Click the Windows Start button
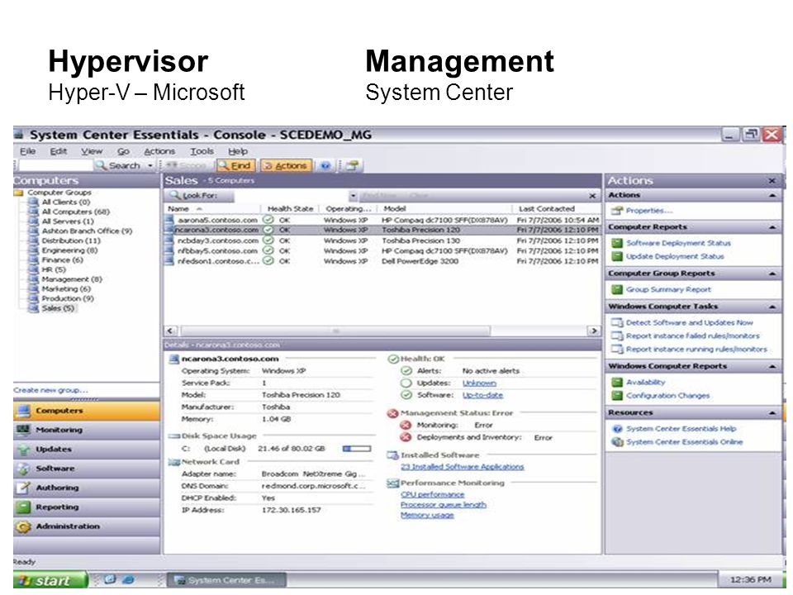 click(50, 580)
